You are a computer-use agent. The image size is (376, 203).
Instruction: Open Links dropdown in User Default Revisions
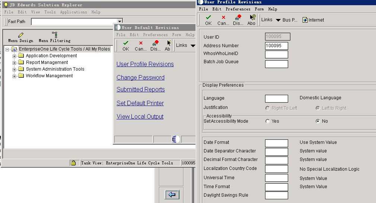tap(193, 45)
